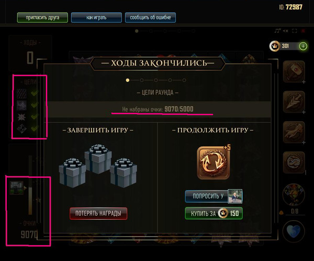Click 'КУПИТЬ ЗА 150' green button
Image resolution: width=314 pixels, height=261 pixels.
click(x=214, y=213)
